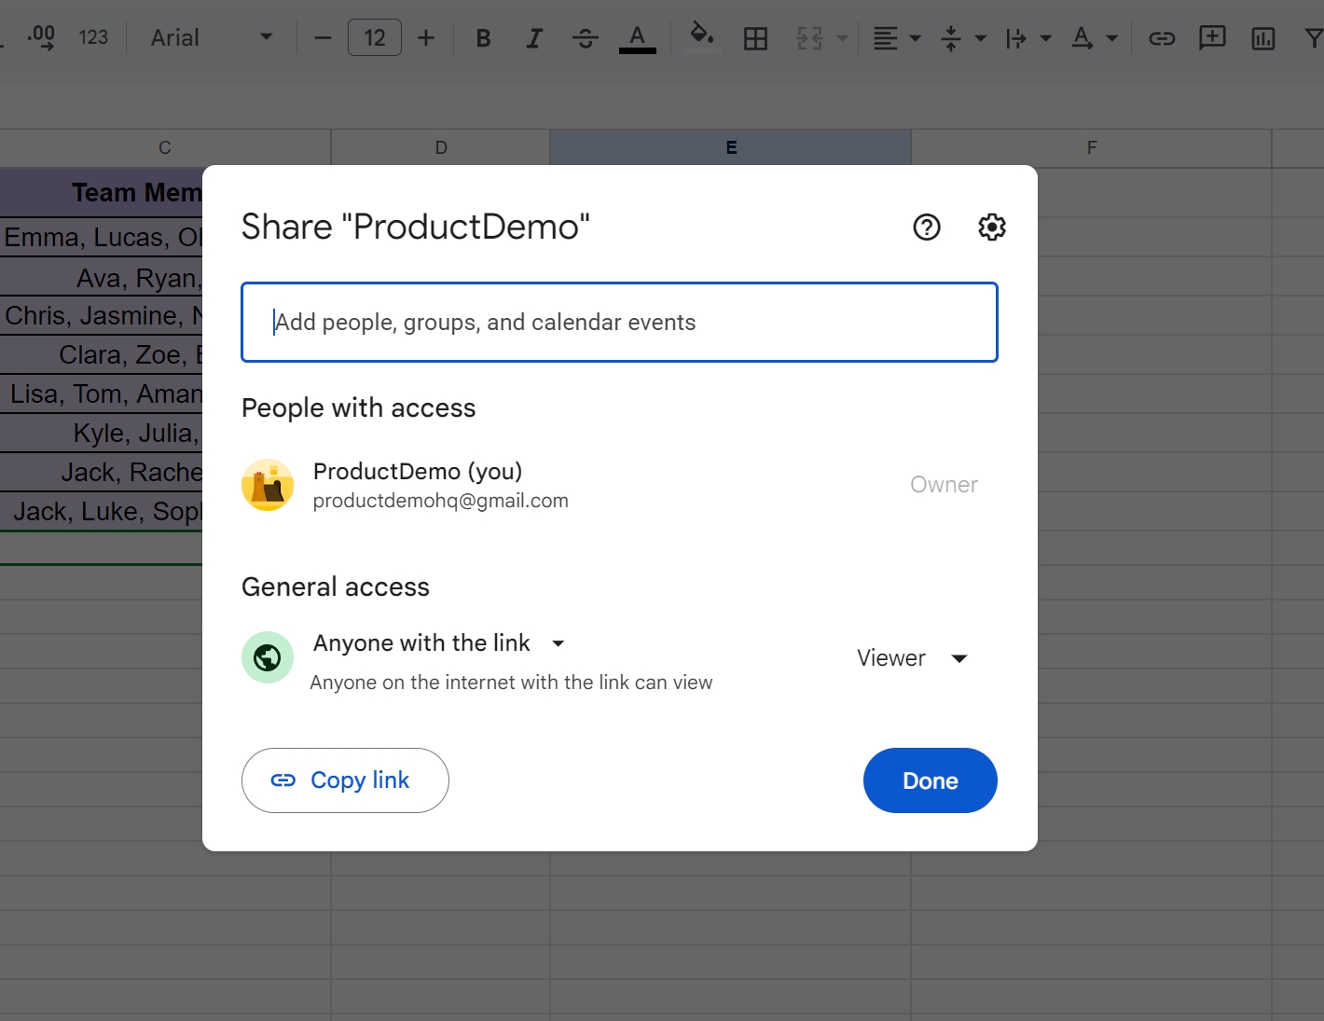Open text color picker
Viewport: 1324px width, 1021px height.
(637, 38)
